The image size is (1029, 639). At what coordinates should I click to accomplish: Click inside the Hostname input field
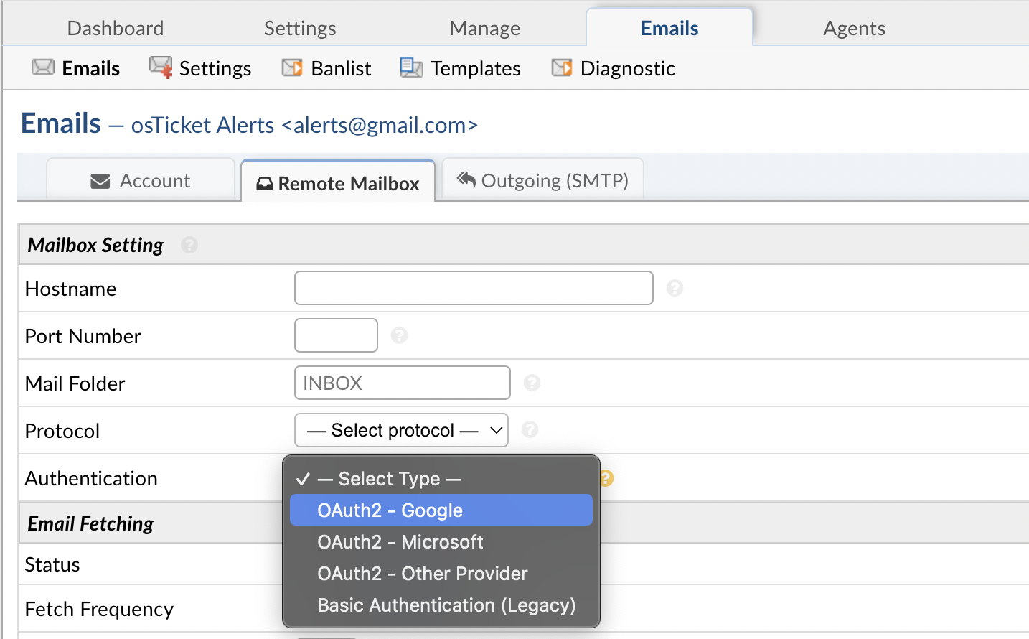(473, 287)
